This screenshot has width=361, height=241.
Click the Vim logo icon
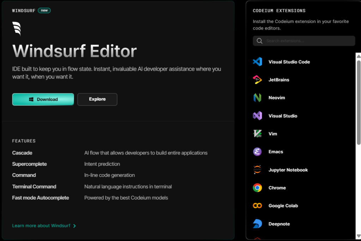tap(257, 134)
